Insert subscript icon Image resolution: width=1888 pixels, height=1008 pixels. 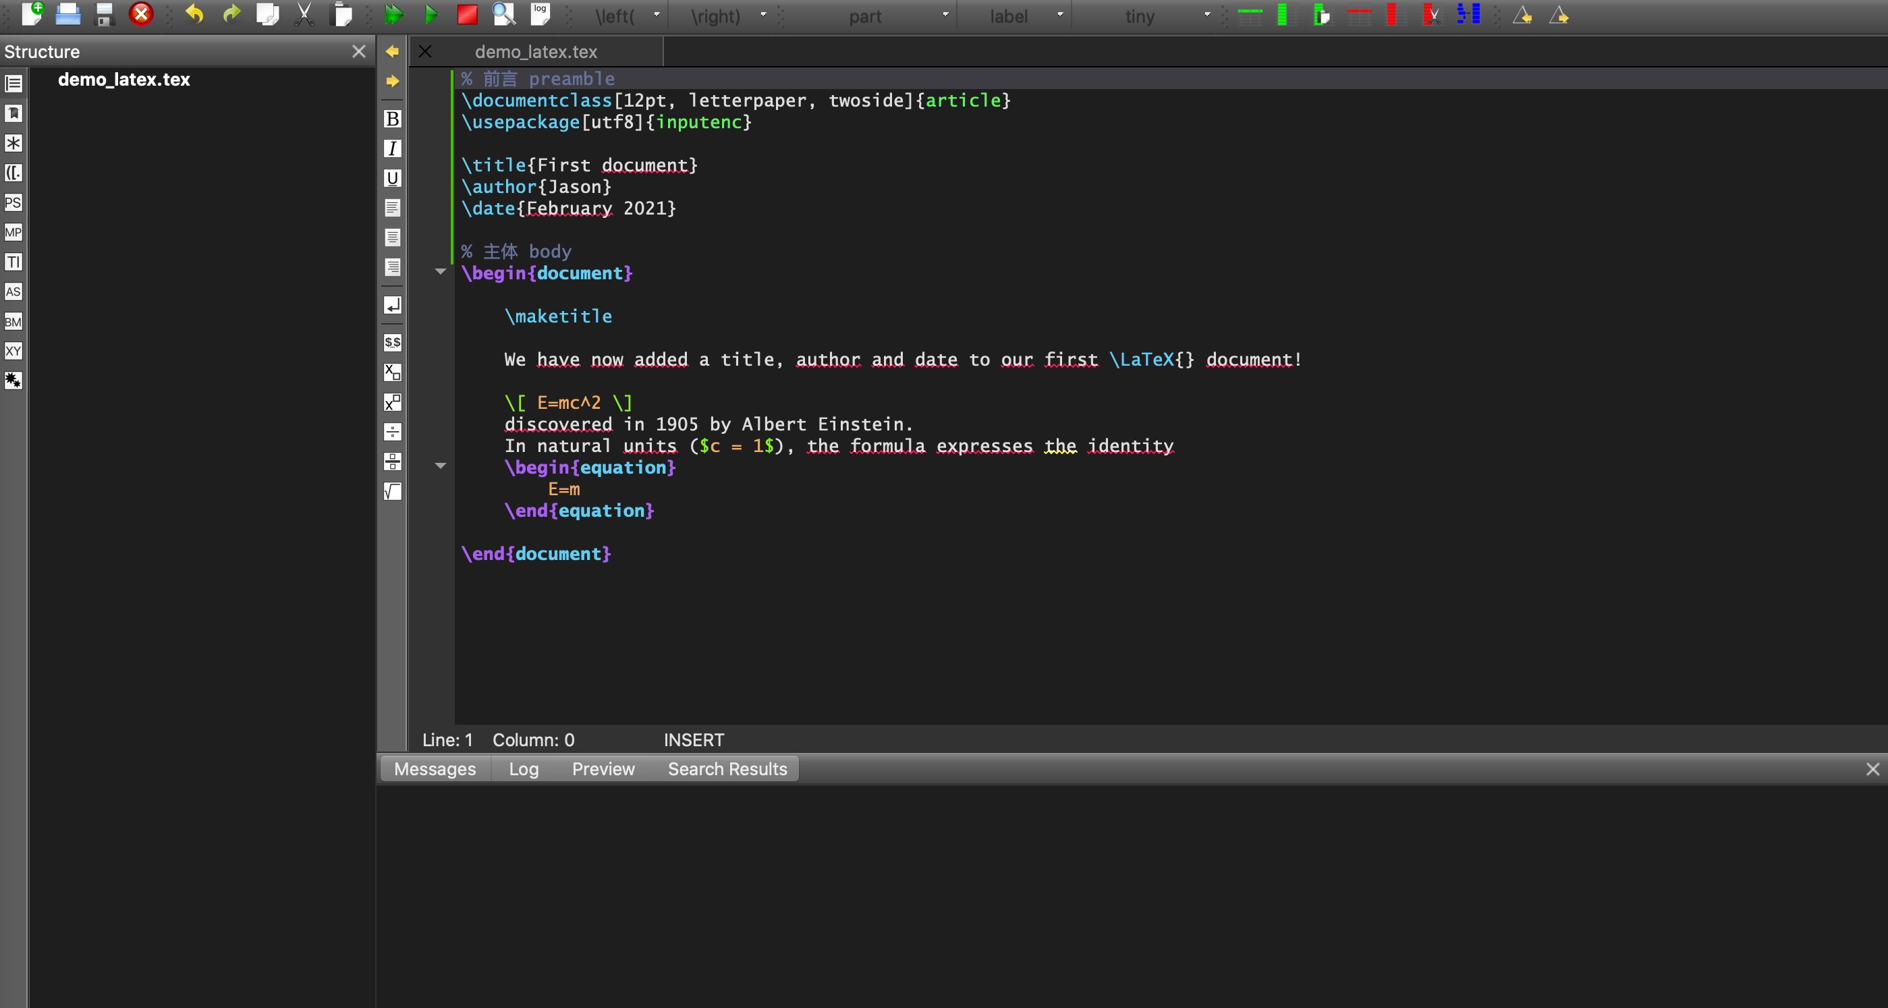coord(393,372)
